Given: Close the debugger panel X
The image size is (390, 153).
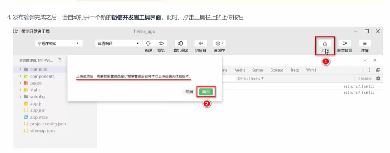Looking at the screenshot, I should [375, 60].
